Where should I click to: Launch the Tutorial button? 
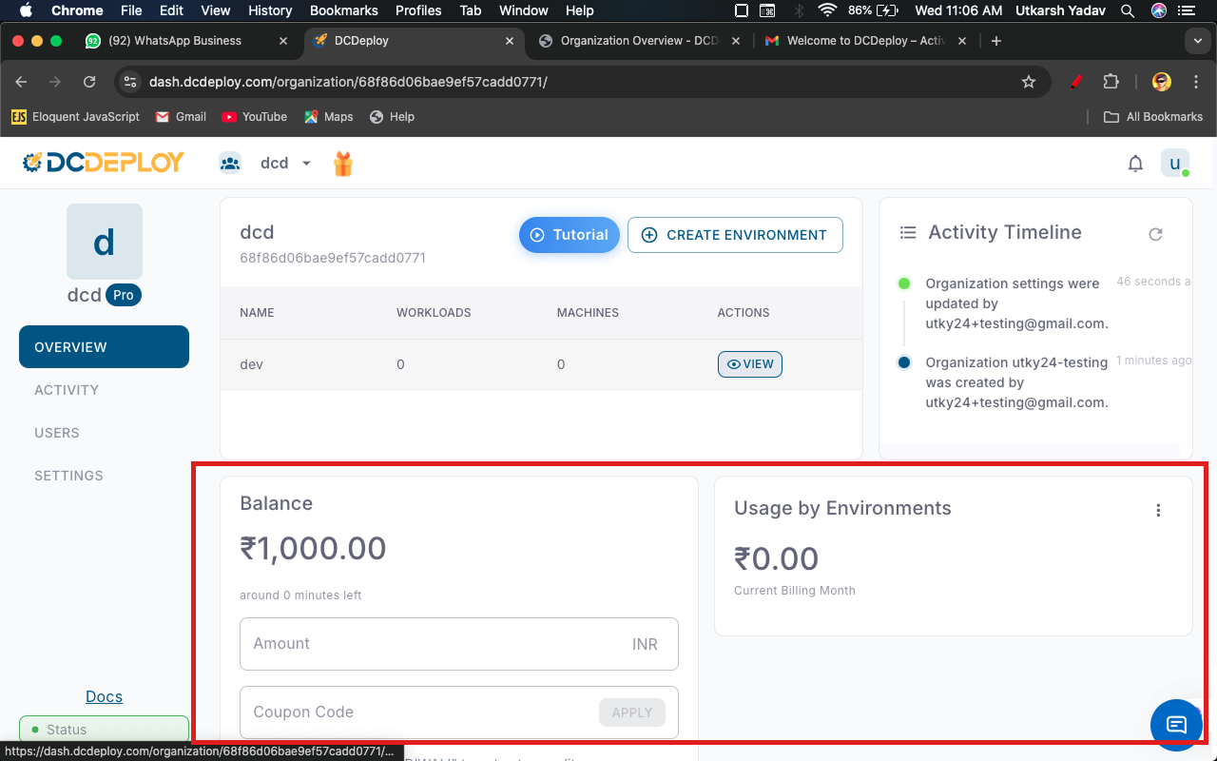pos(569,235)
